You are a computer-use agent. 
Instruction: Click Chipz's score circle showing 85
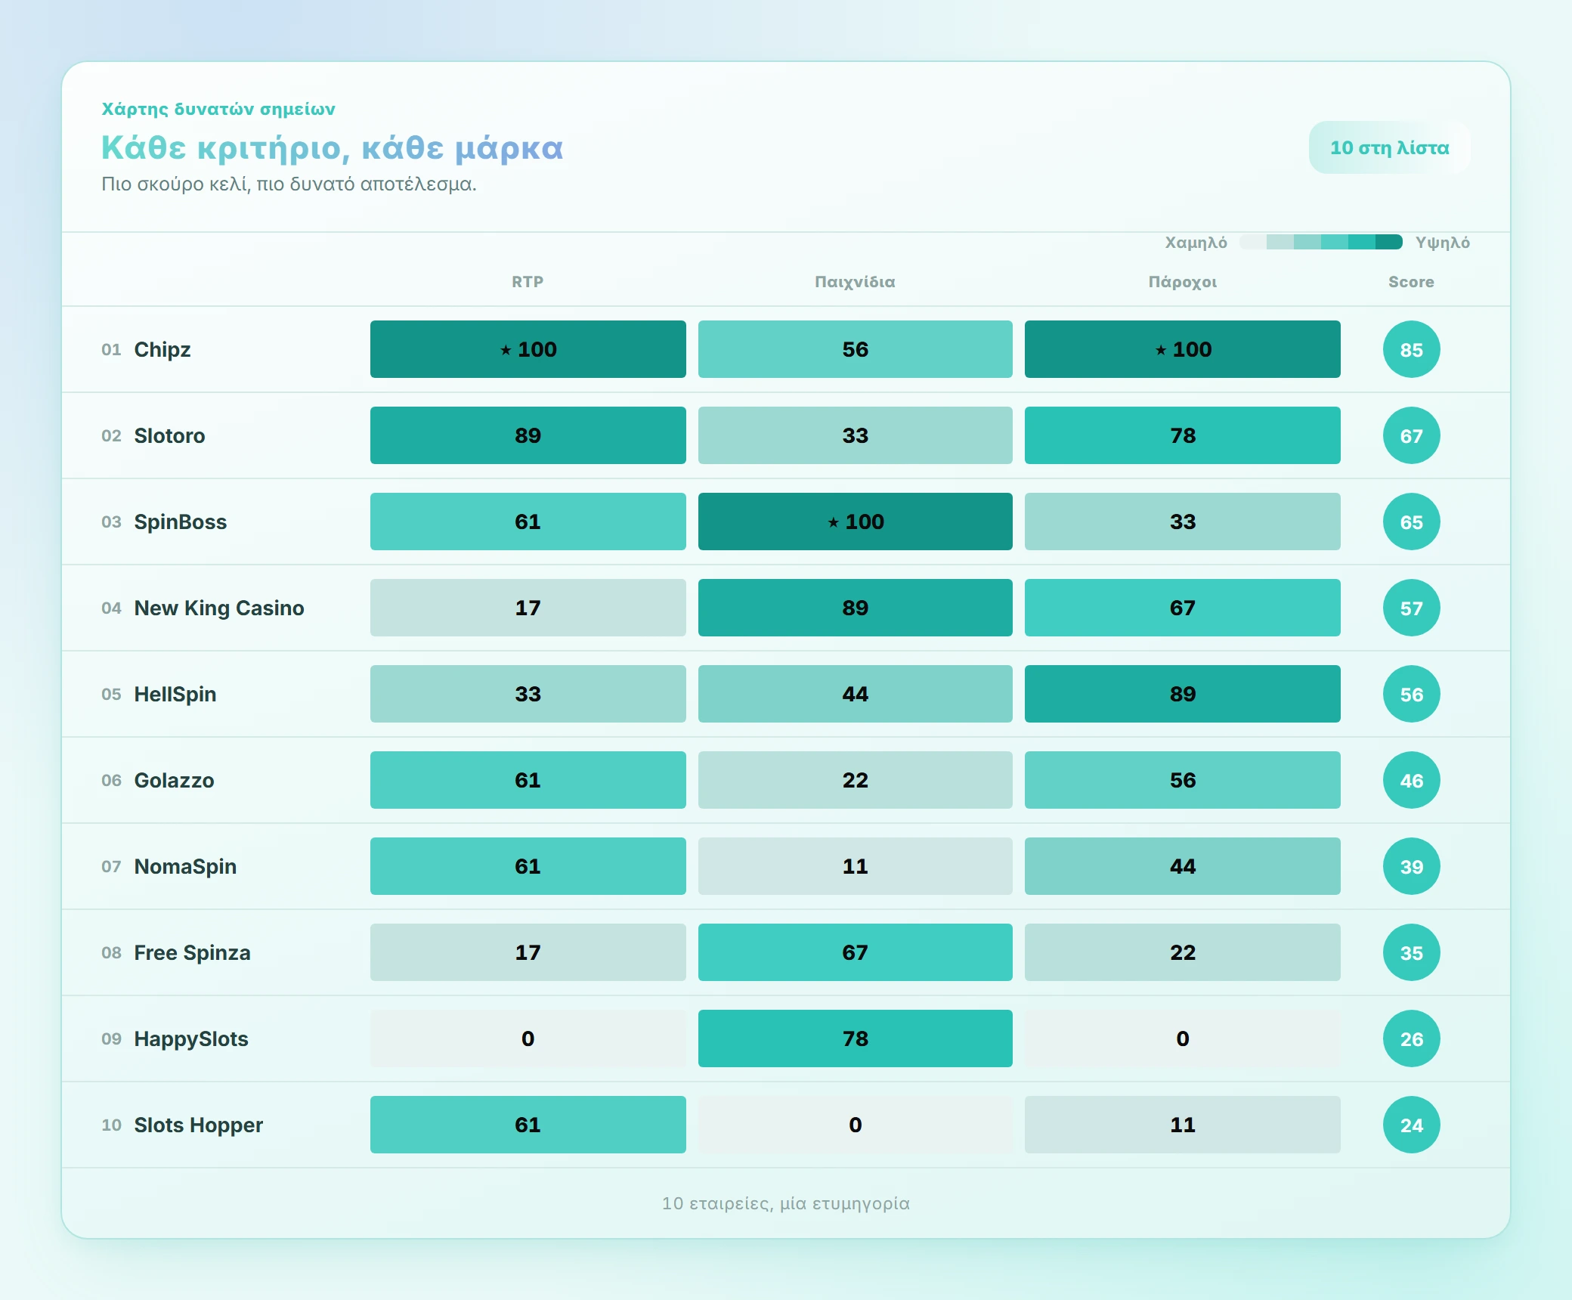1411,349
